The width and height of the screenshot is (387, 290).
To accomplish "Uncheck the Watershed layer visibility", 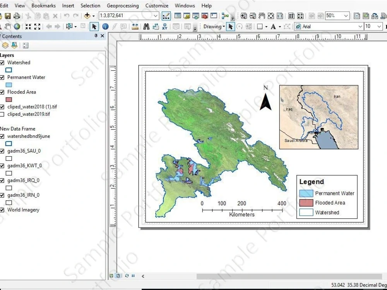I will (x=3, y=62).
